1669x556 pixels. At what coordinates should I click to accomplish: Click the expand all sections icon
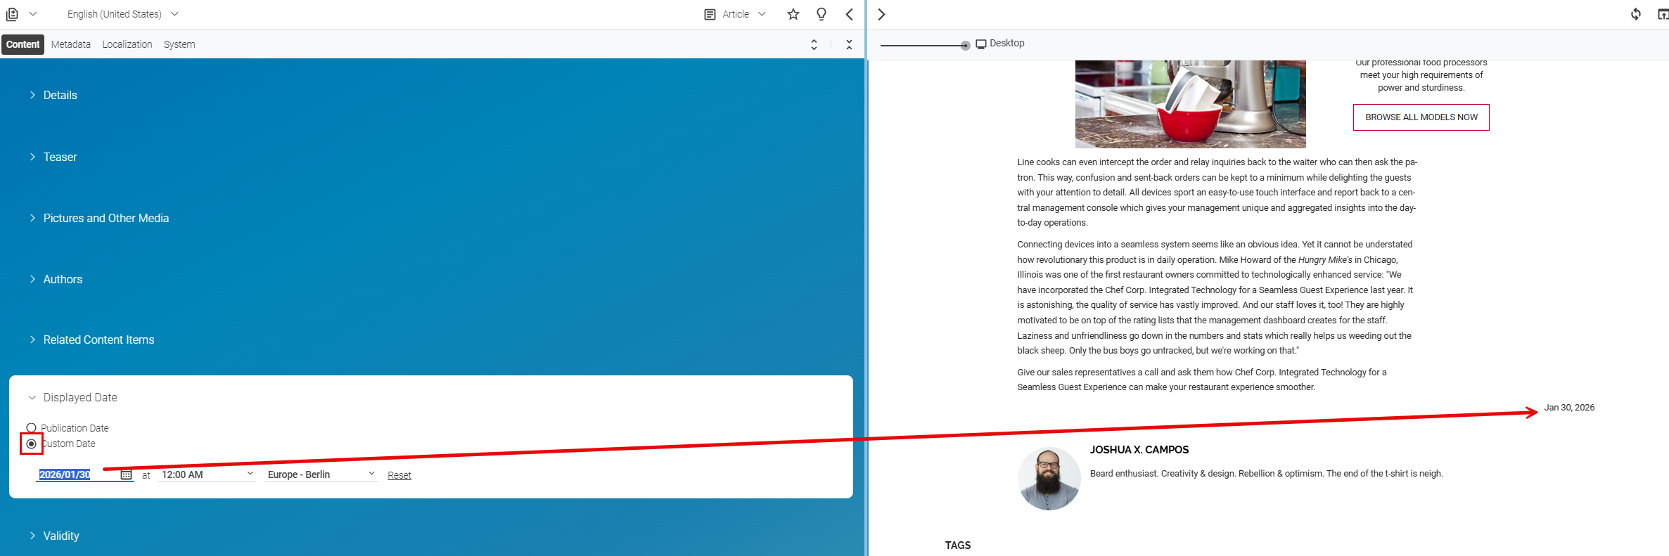[814, 44]
